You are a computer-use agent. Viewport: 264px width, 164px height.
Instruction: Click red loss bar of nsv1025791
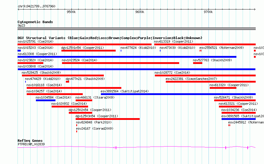(x=85, y=44)
